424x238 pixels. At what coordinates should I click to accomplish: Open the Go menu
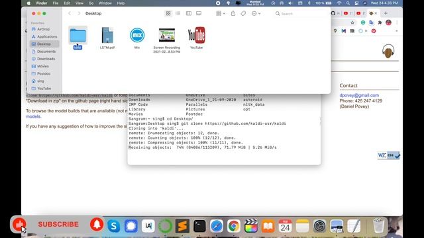click(91, 3)
